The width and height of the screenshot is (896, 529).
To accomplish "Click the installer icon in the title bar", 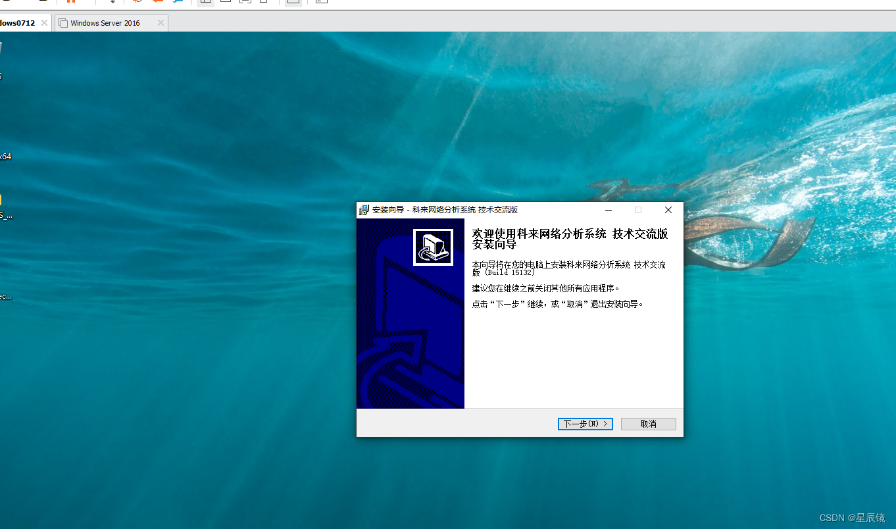I will coord(364,210).
